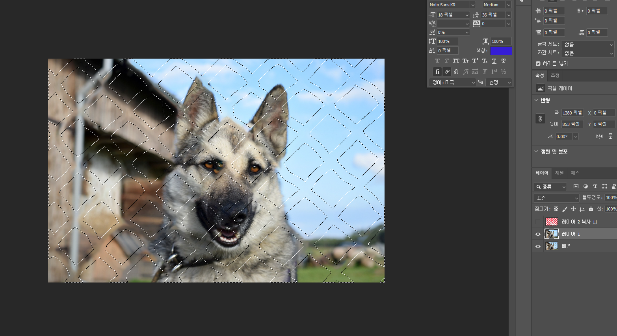The width and height of the screenshot is (617, 336).
Task: Hide the 레이어 1 layer
Action: tap(538, 234)
